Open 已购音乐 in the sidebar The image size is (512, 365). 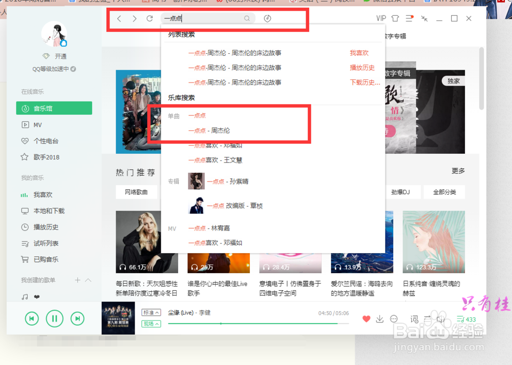[40, 259]
